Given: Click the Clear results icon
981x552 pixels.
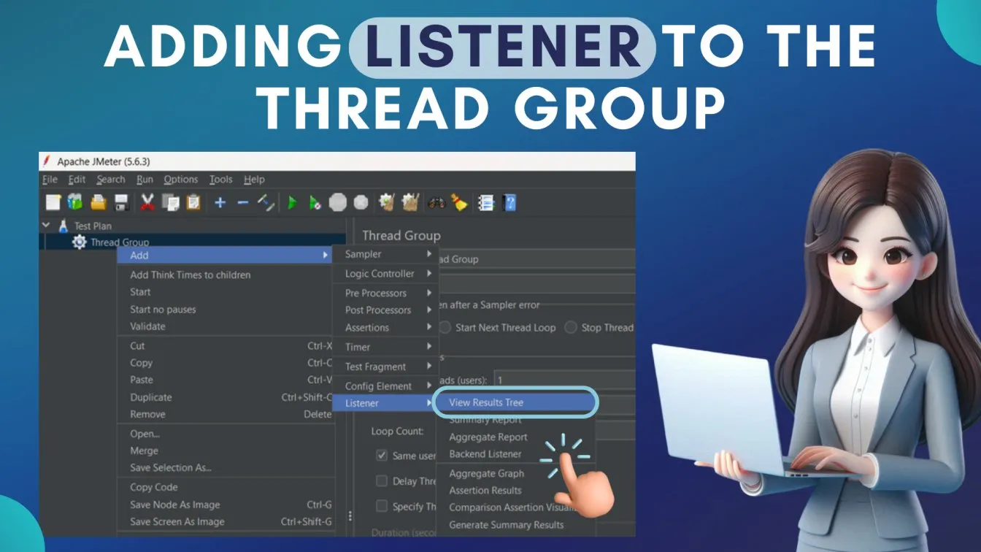Looking at the screenshot, I should tap(387, 202).
